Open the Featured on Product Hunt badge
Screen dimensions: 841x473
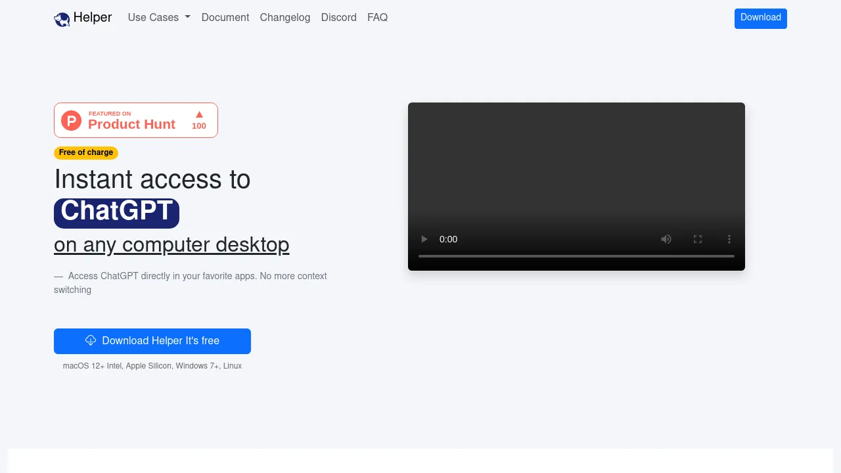[136, 120]
